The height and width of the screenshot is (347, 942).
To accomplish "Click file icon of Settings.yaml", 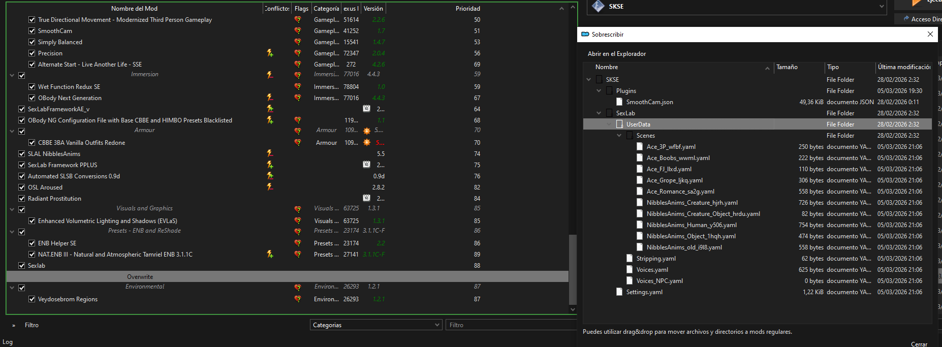I will (x=619, y=292).
